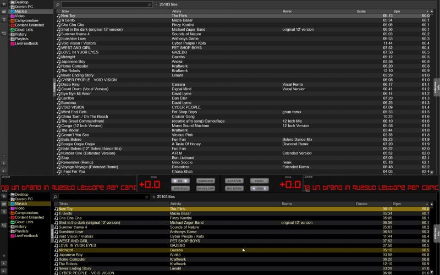
Task: Expand Video node in upper tree
Action: 9,16
